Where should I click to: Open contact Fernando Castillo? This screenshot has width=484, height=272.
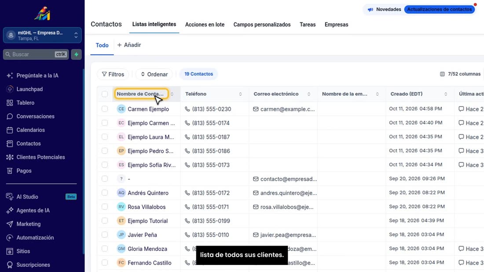tap(150, 263)
